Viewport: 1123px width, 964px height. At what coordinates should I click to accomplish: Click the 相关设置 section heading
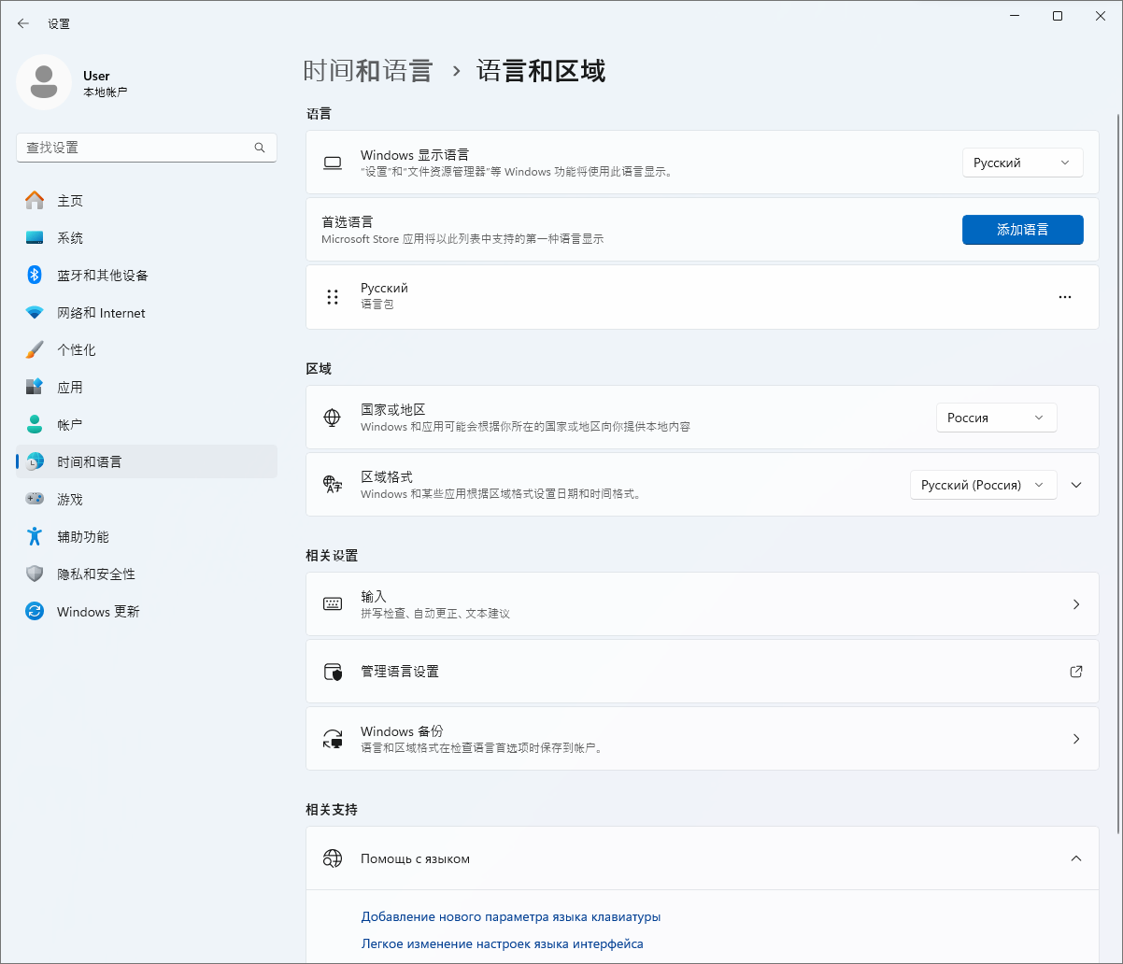click(332, 556)
